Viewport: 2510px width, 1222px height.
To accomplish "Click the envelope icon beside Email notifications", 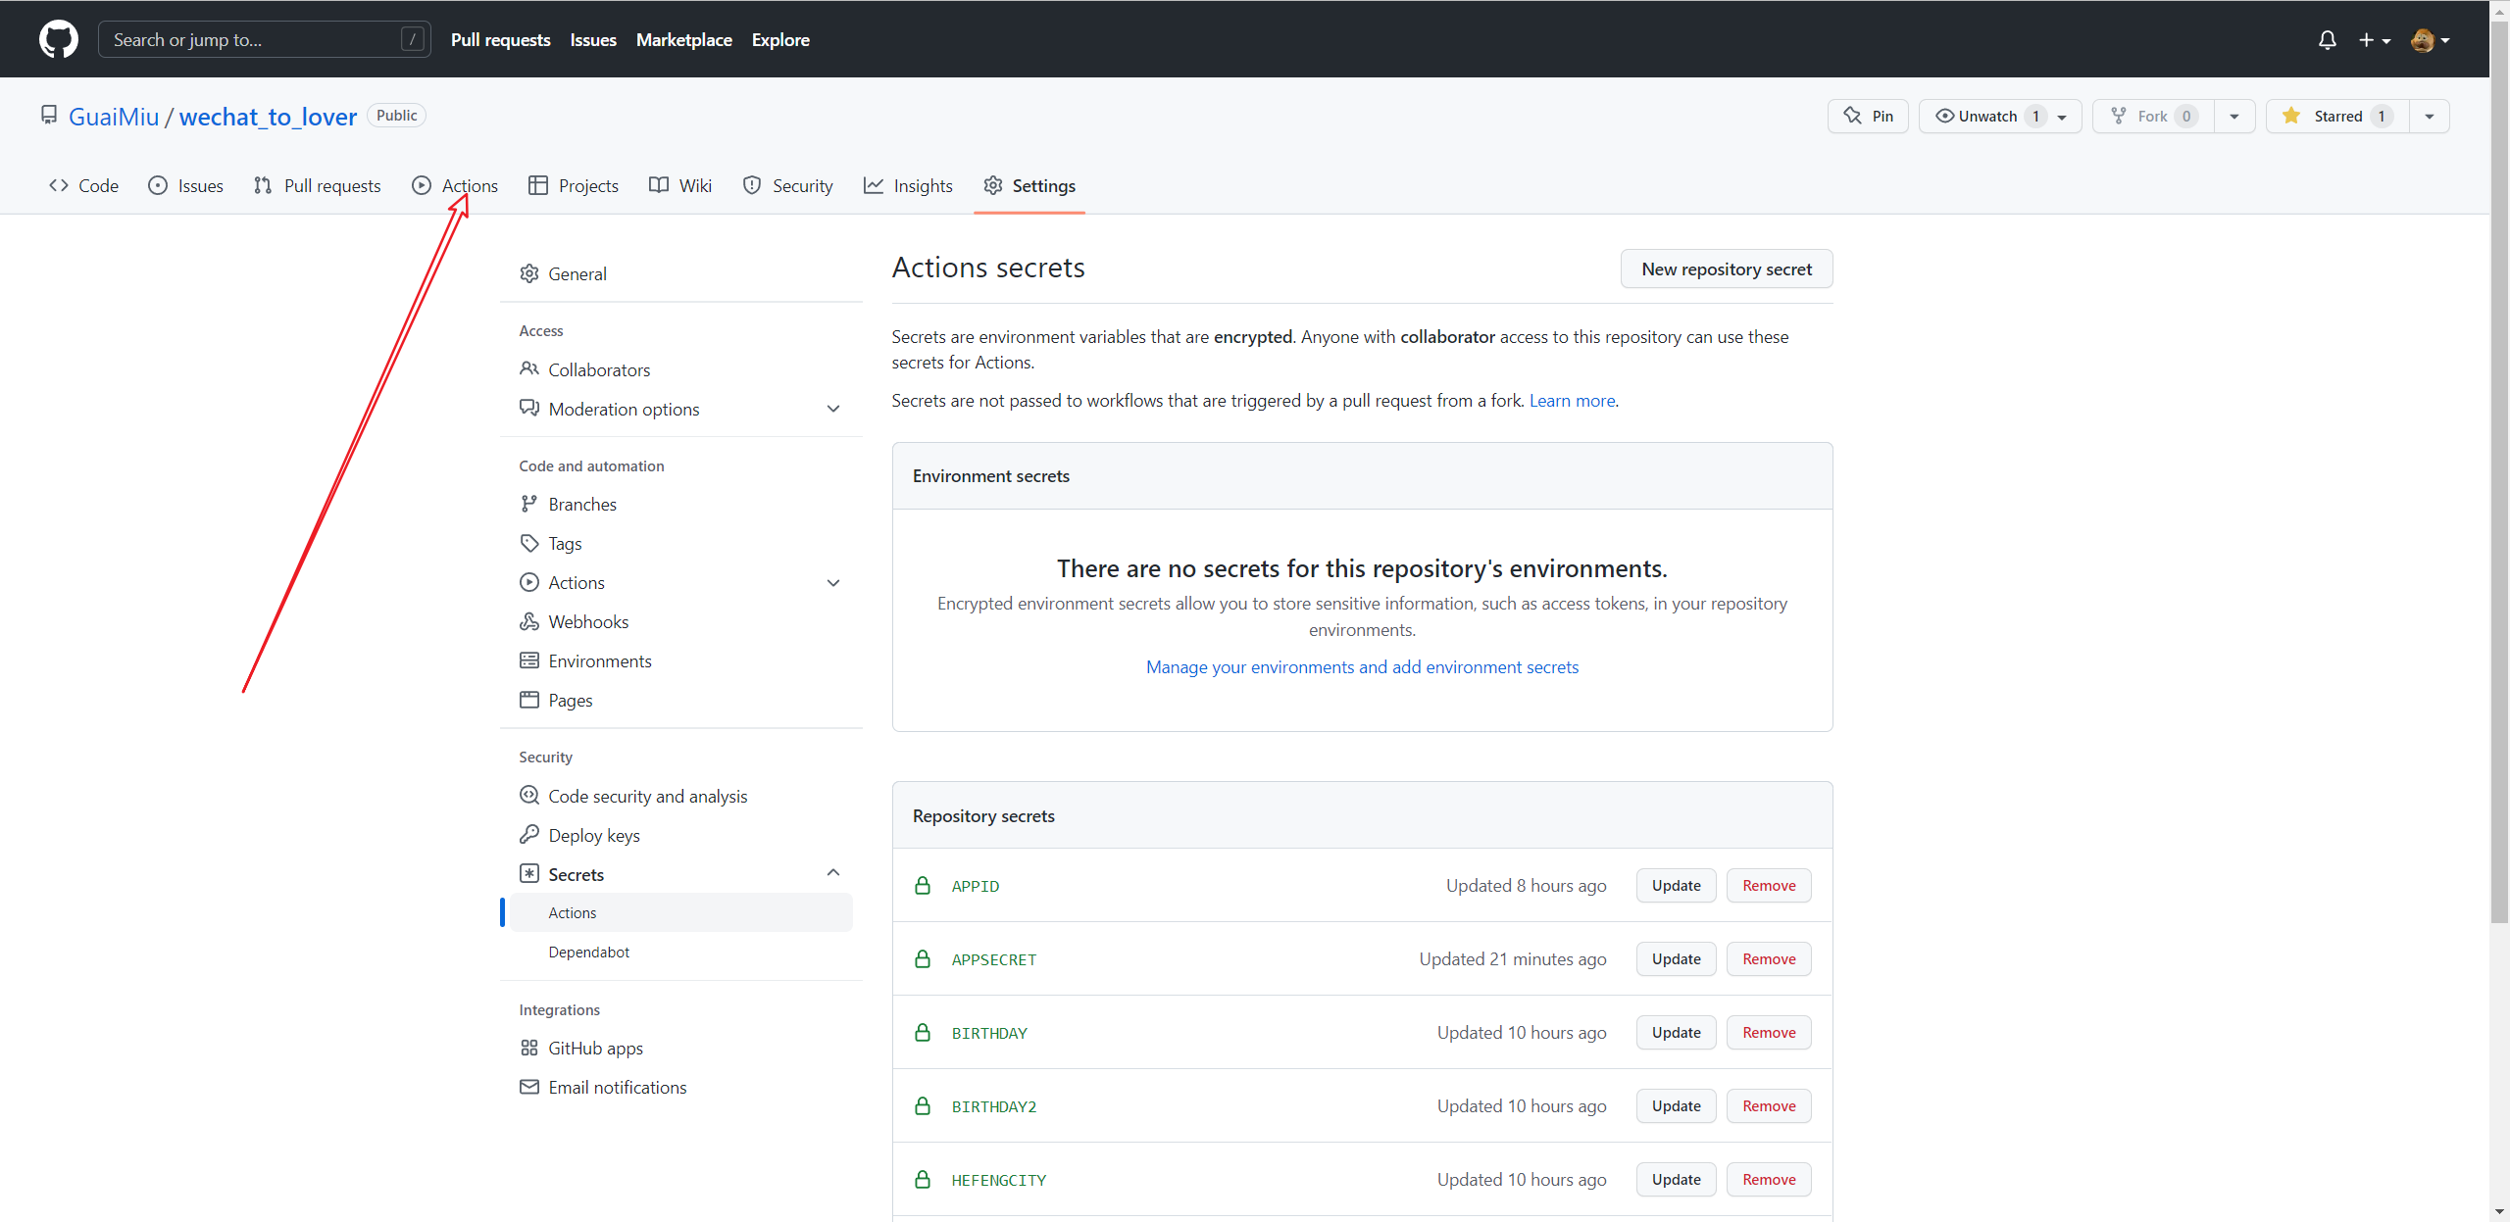I will click(529, 1087).
